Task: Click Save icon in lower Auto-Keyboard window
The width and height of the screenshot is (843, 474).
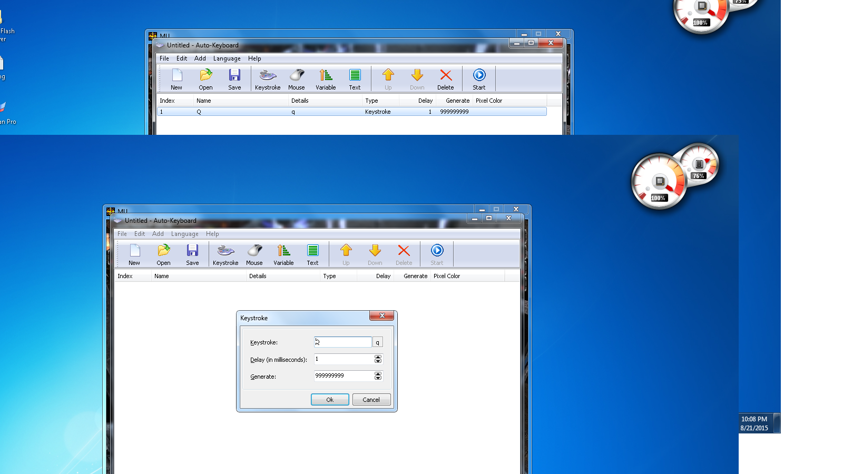Action: [x=192, y=254]
